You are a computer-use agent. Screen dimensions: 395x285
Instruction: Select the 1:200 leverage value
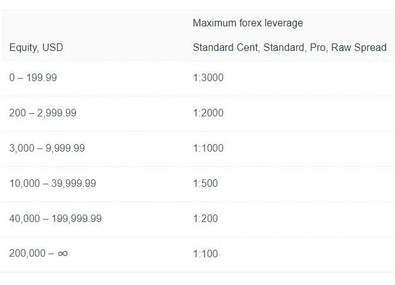pos(205,218)
